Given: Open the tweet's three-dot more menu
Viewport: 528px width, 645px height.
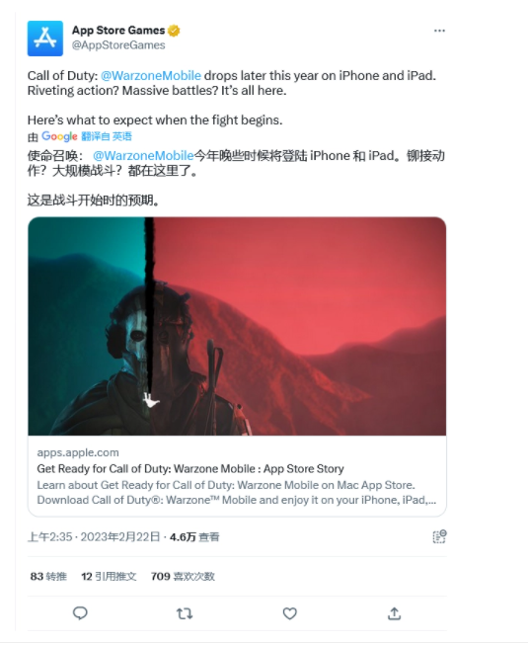Looking at the screenshot, I should tap(439, 31).
